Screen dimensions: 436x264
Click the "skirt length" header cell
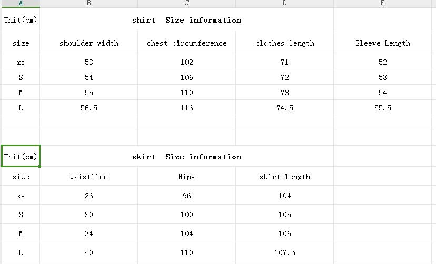[284, 177]
